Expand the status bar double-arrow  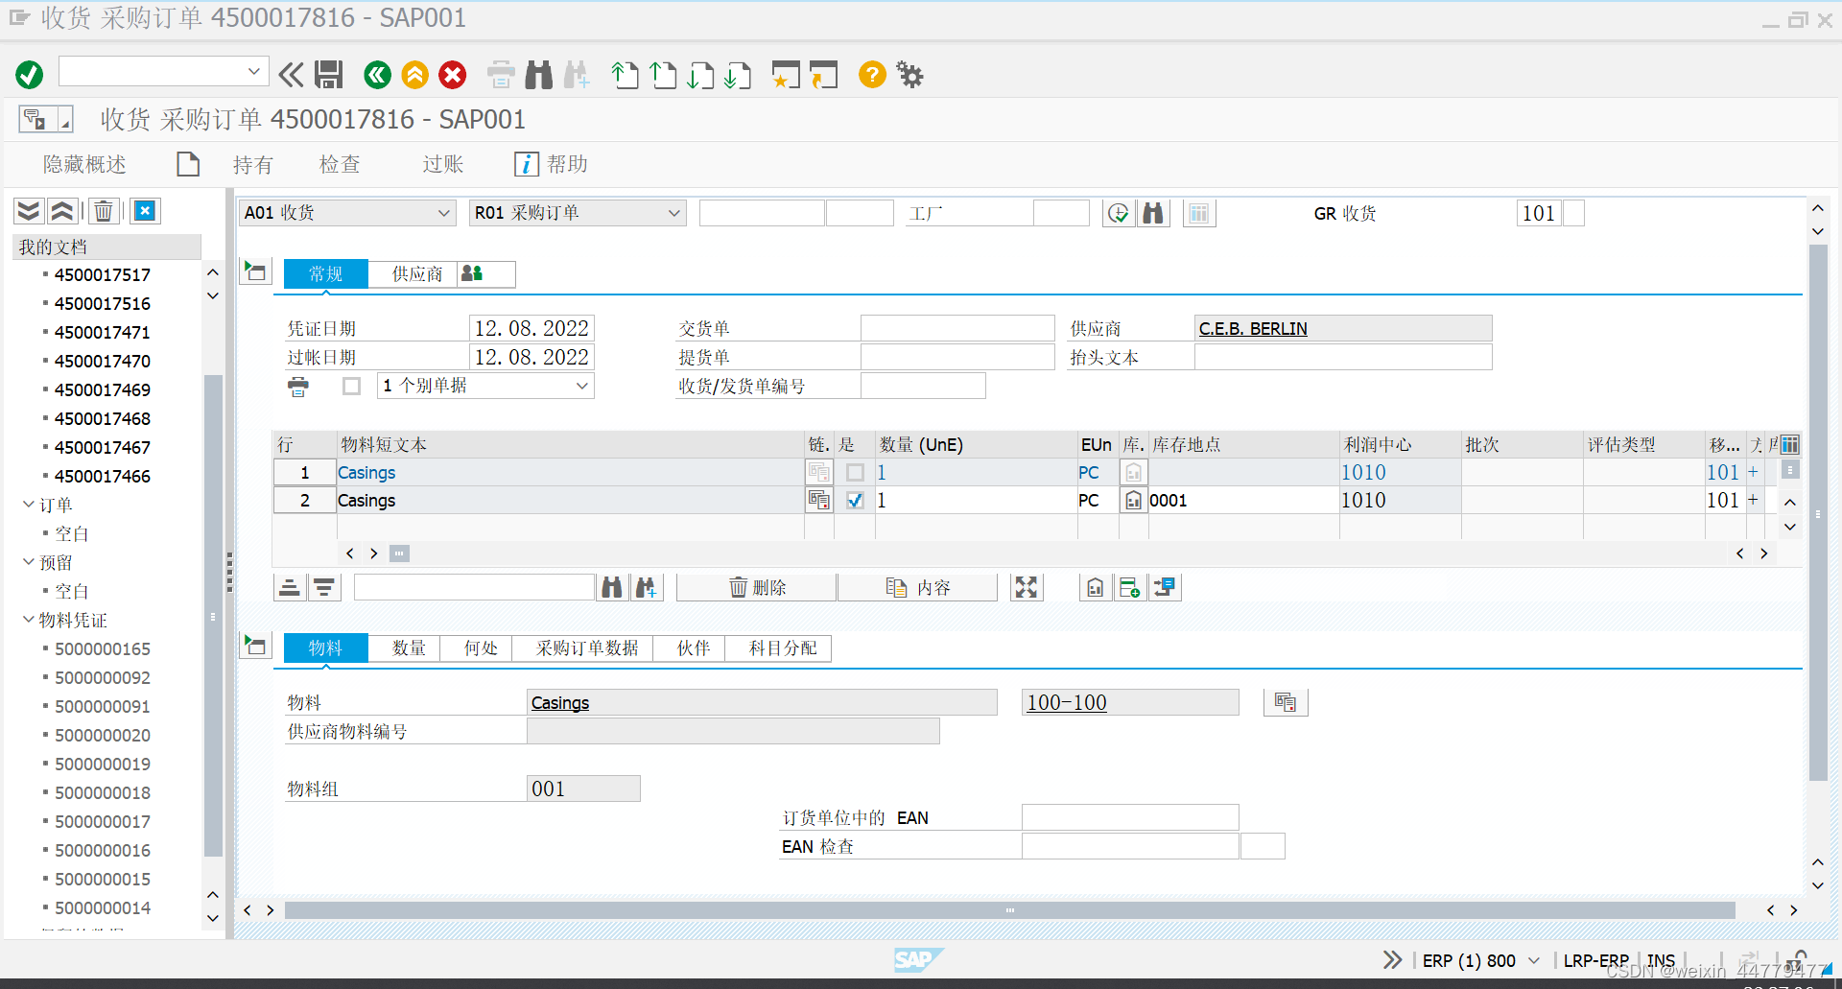tap(1392, 959)
